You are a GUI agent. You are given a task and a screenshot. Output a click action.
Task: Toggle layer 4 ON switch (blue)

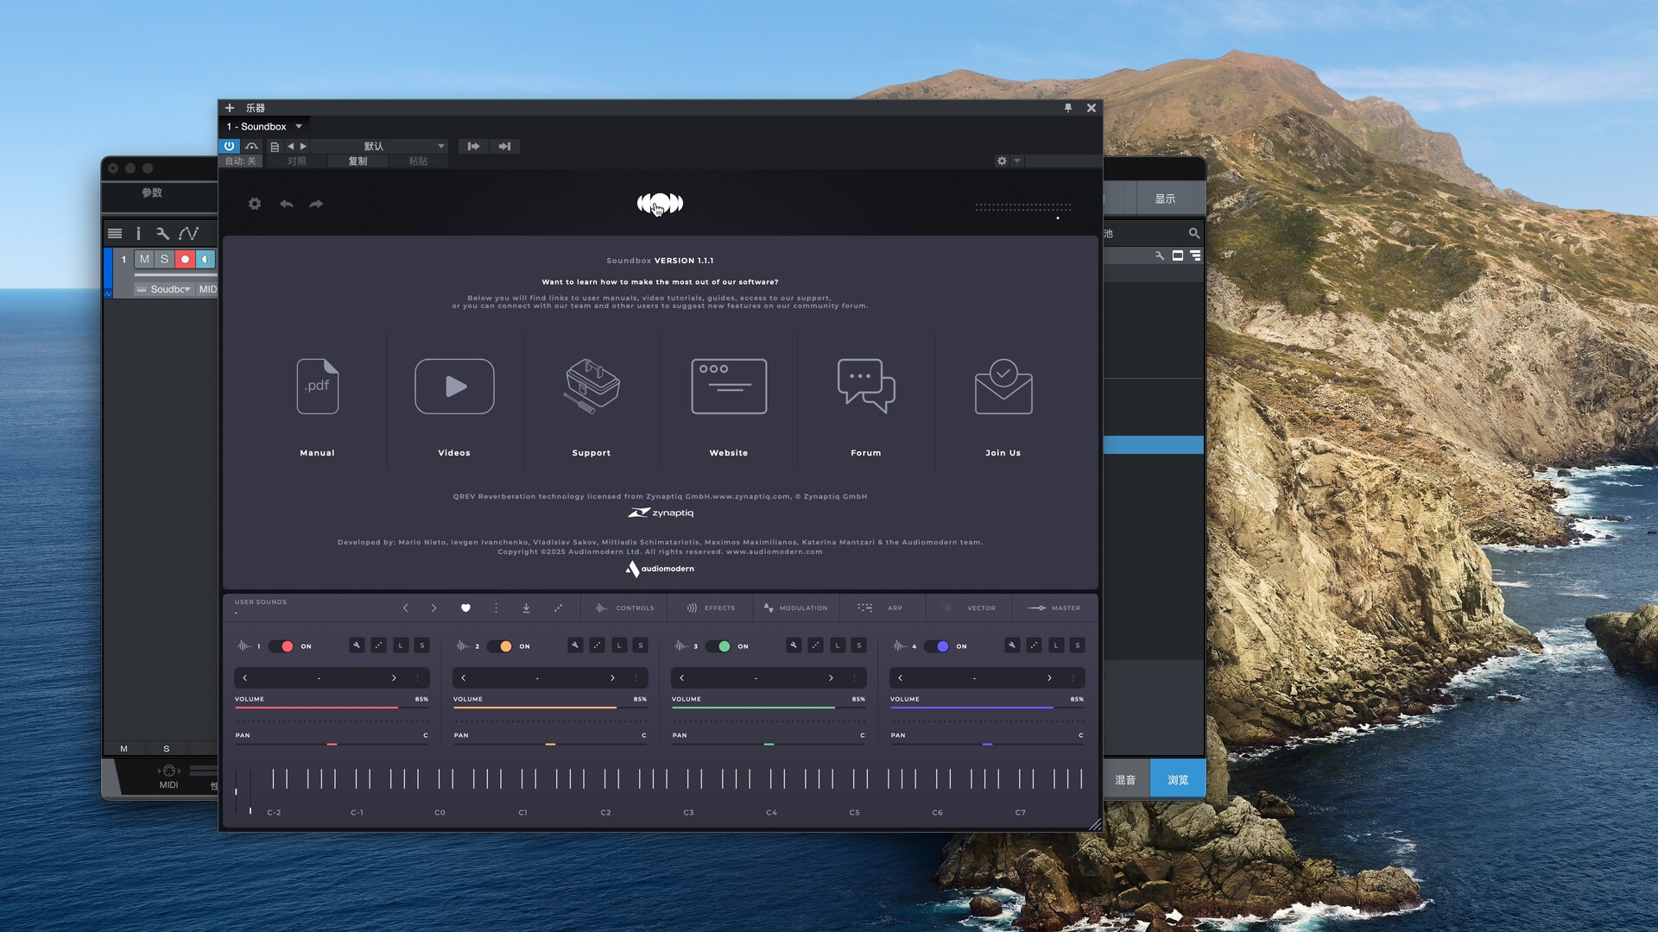pyautogui.click(x=937, y=646)
